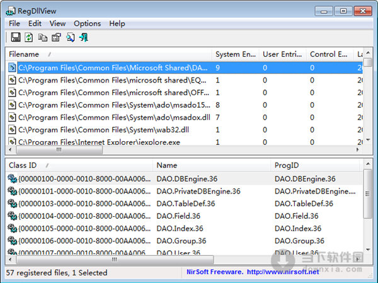The height and width of the screenshot is (283, 378).
Task: Open the View menu
Action: [57, 24]
